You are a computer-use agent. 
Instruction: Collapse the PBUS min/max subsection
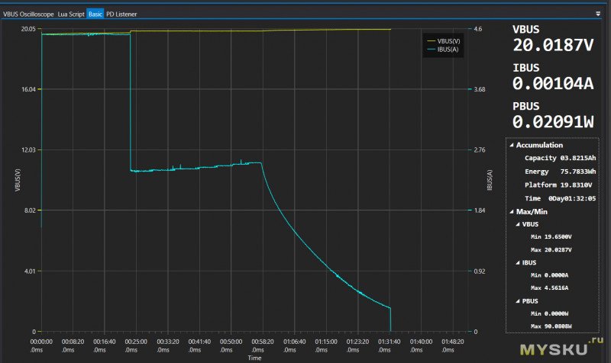(517, 301)
